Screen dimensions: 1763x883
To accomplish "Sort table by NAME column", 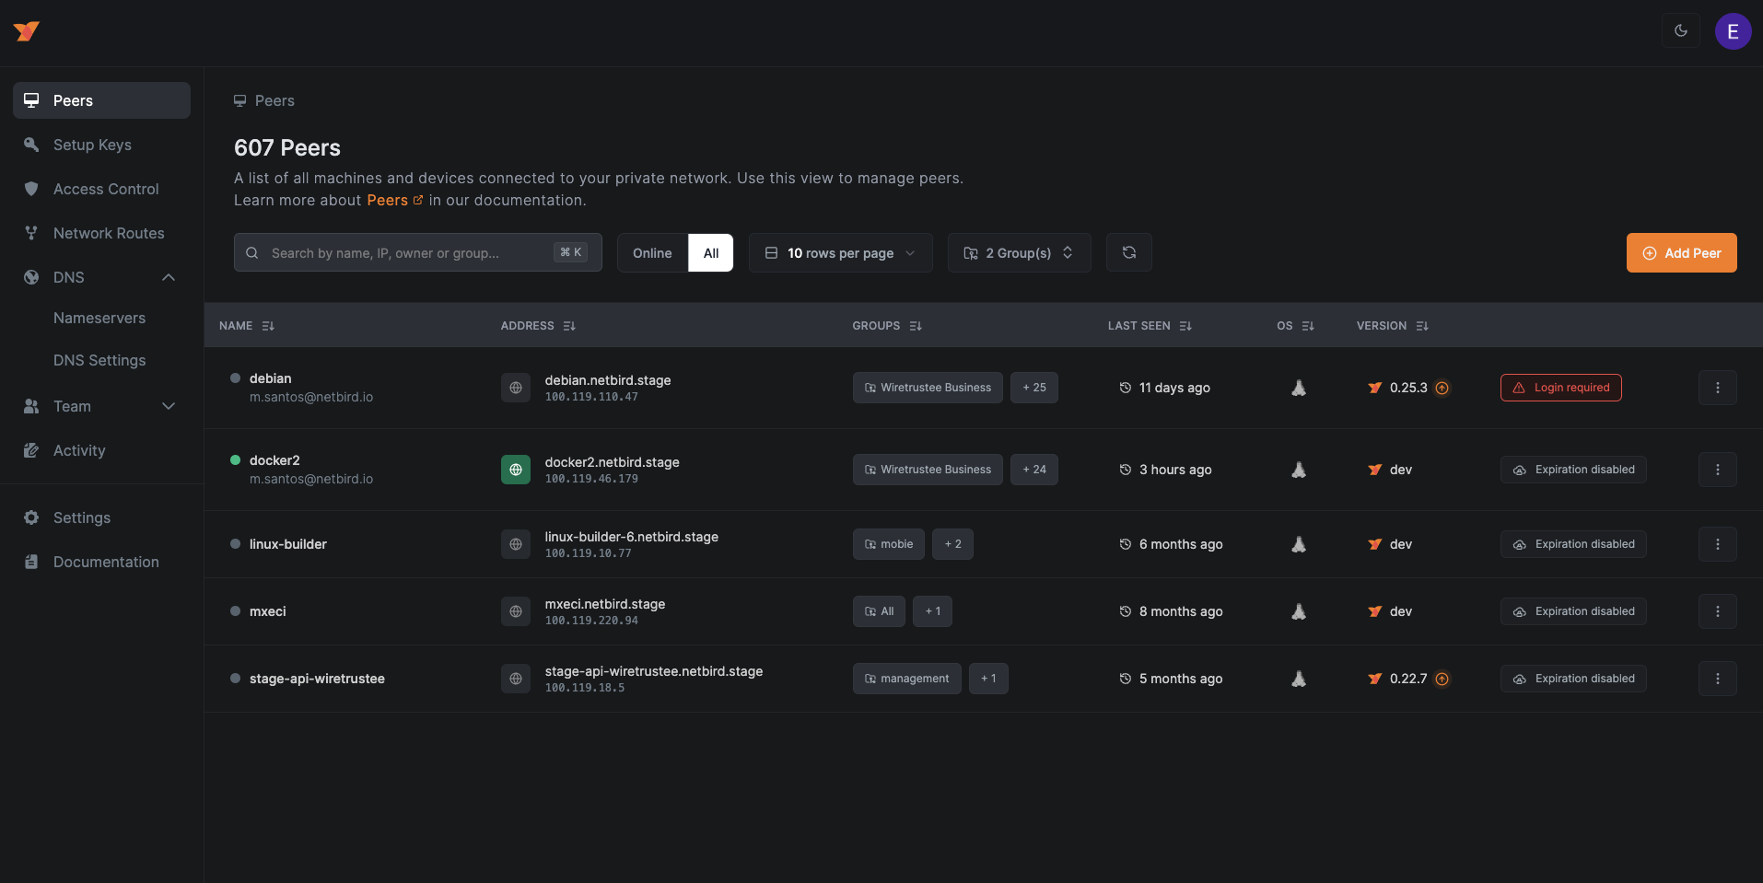I will (247, 326).
